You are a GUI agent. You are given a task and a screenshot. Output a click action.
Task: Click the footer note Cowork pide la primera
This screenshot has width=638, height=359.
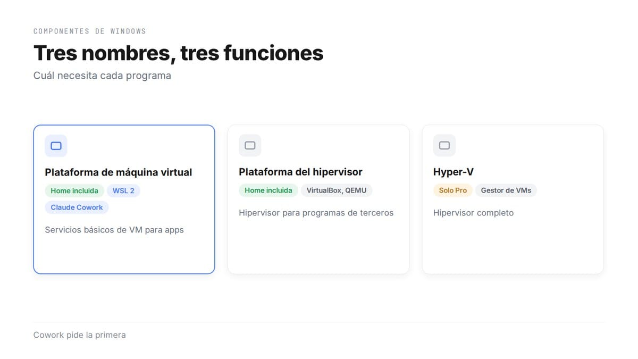click(x=80, y=335)
